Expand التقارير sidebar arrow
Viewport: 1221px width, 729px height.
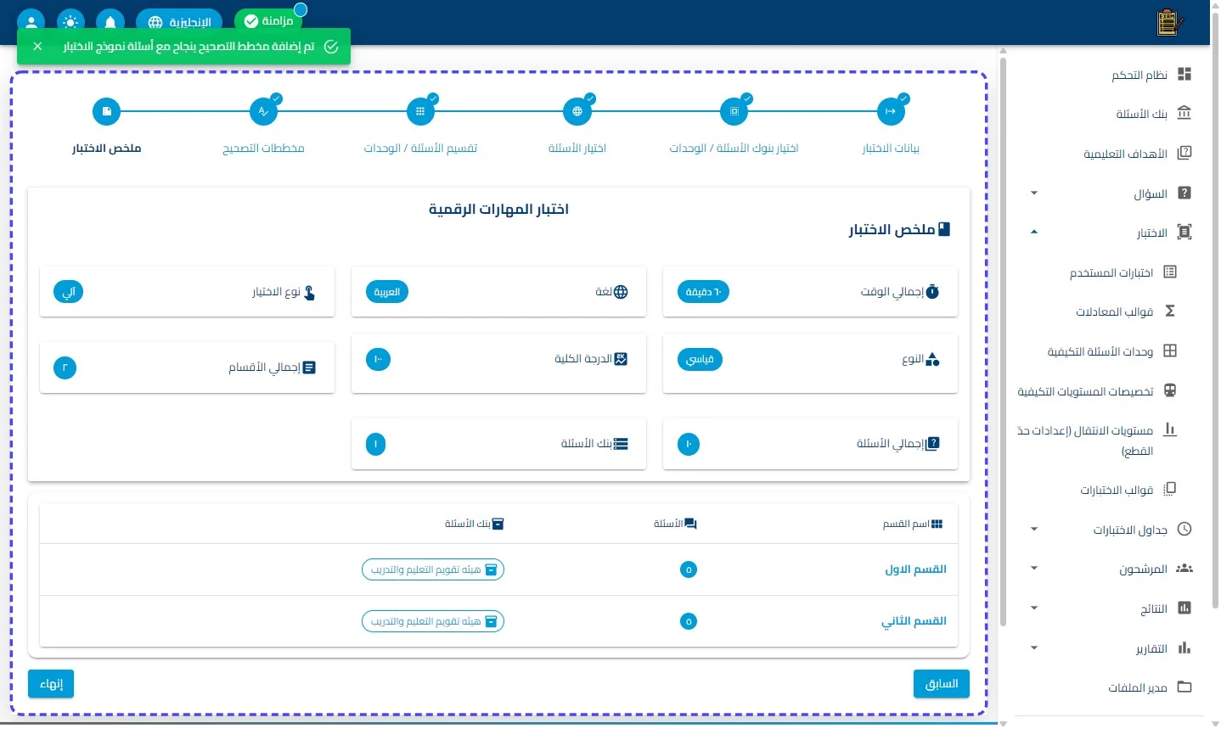[1034, 648]
